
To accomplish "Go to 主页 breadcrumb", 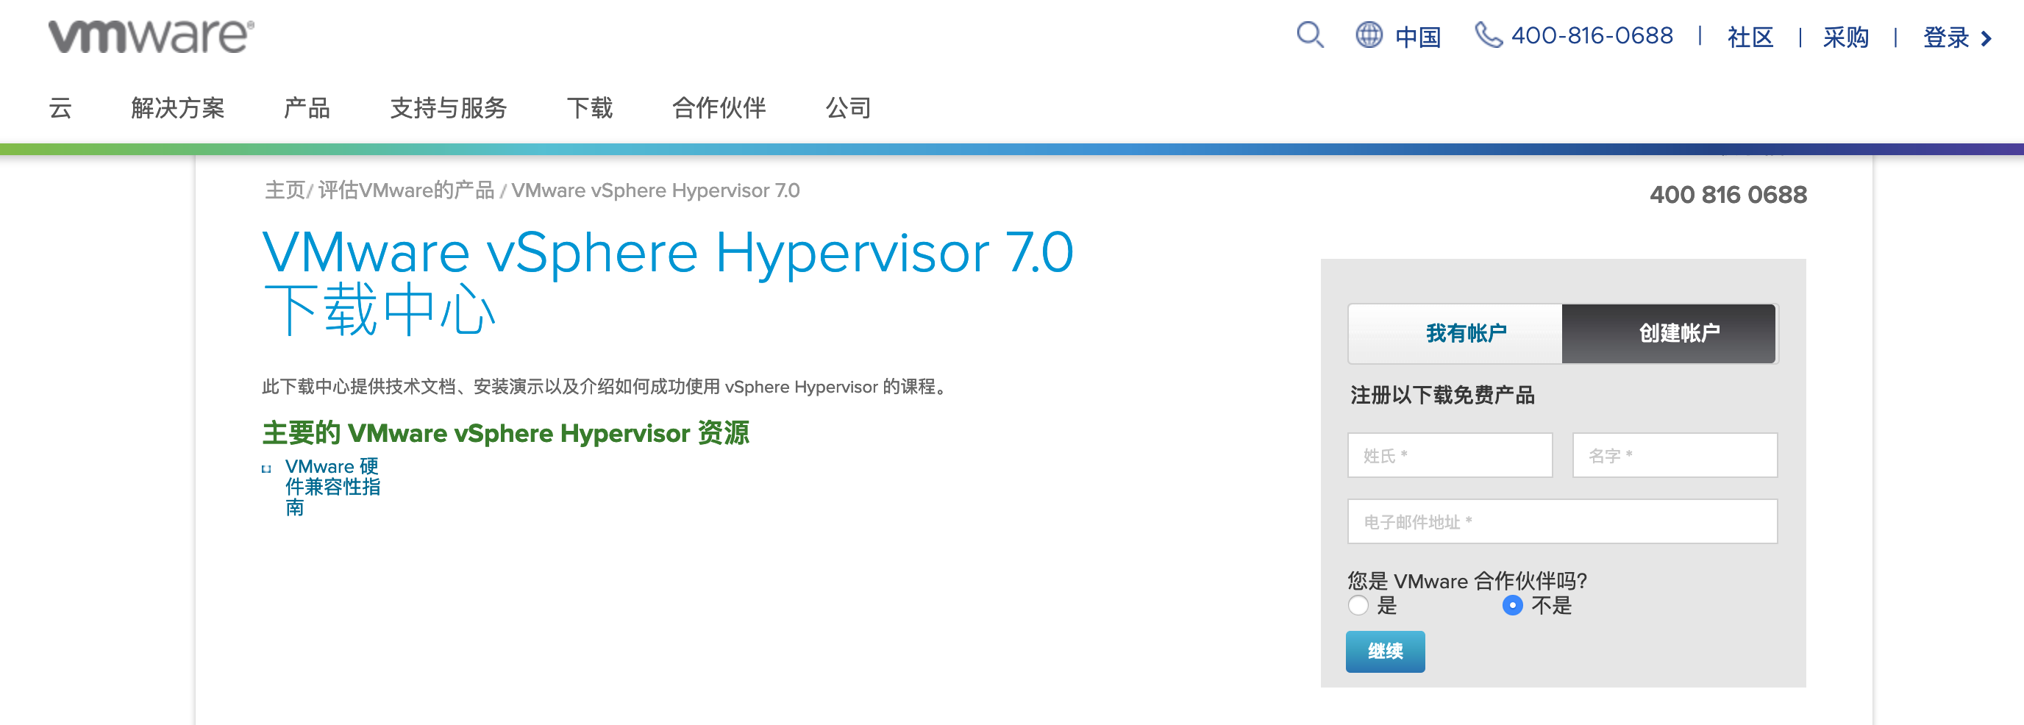I will [x=285, y=191].
